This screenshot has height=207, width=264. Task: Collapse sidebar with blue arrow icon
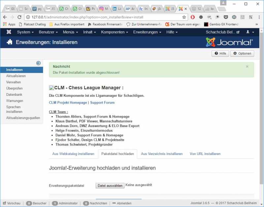[x=38, y=63]
